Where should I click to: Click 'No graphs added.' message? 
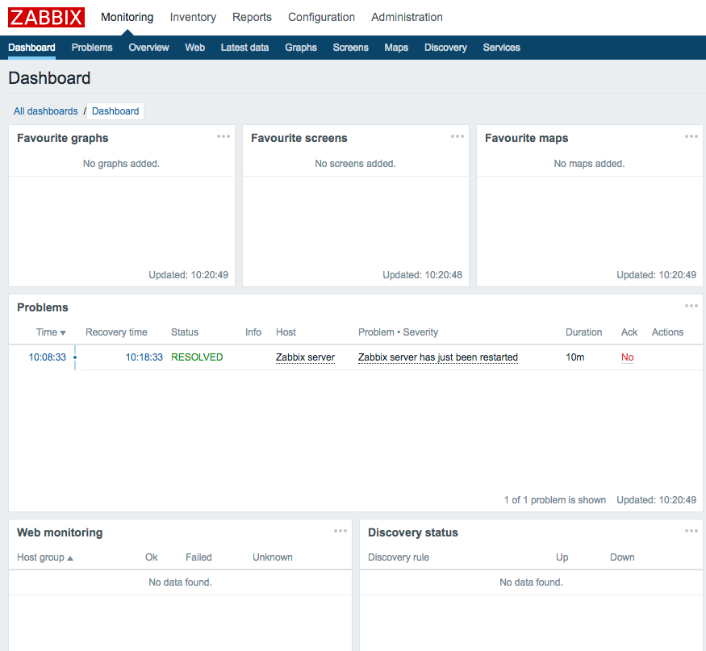click(x=121, y=164)
